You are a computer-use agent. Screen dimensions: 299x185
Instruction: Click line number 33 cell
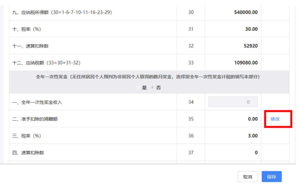[191, 63]
